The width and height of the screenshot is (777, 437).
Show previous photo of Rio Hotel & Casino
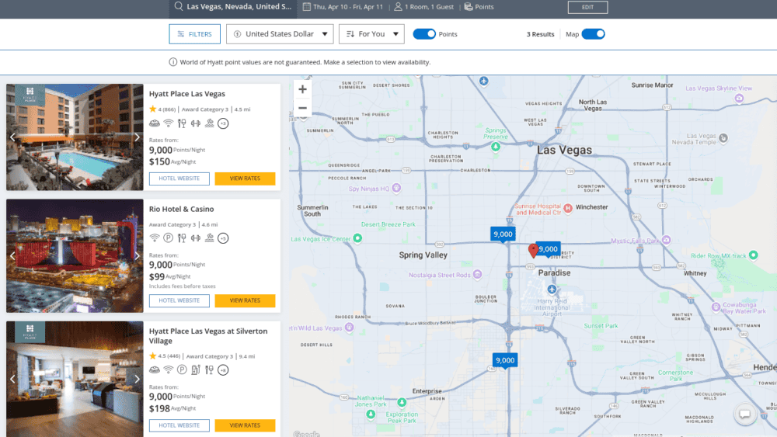coord(12,256)
